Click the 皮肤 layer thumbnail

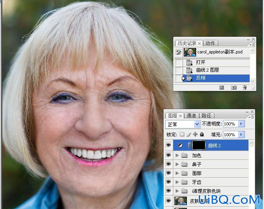point(181,201)
